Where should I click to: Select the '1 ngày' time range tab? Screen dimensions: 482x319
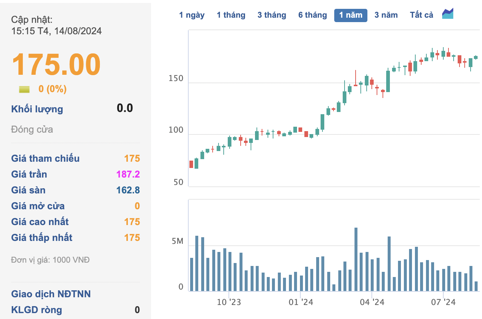[x=192, y=15]
